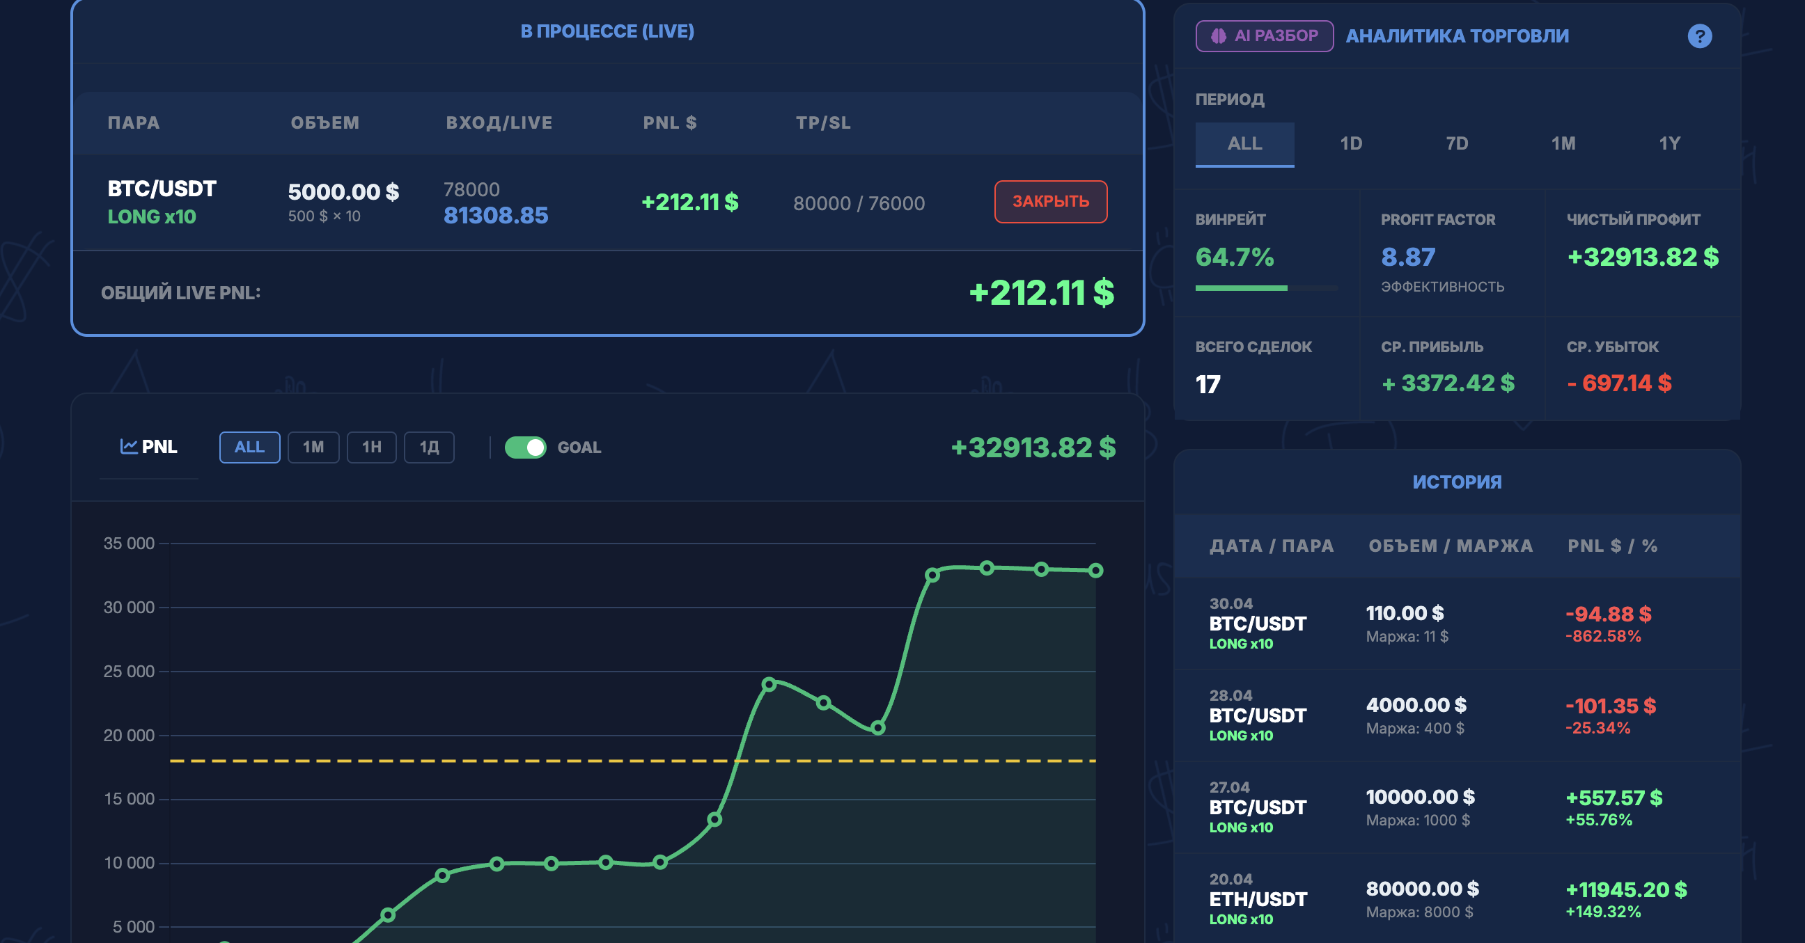Click the entry price 78000
This screenshot has height=943, width=1805.
[471, 190]
